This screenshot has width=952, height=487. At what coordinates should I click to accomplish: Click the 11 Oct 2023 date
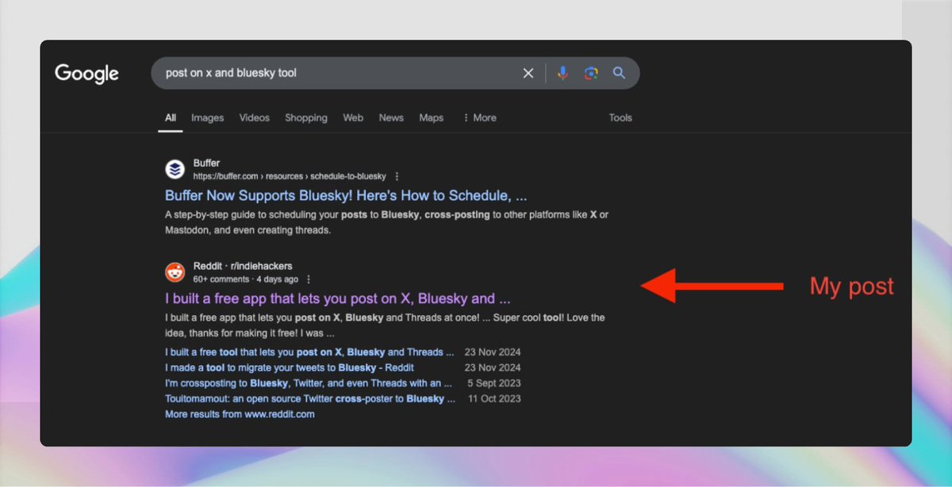click(494, 398)
